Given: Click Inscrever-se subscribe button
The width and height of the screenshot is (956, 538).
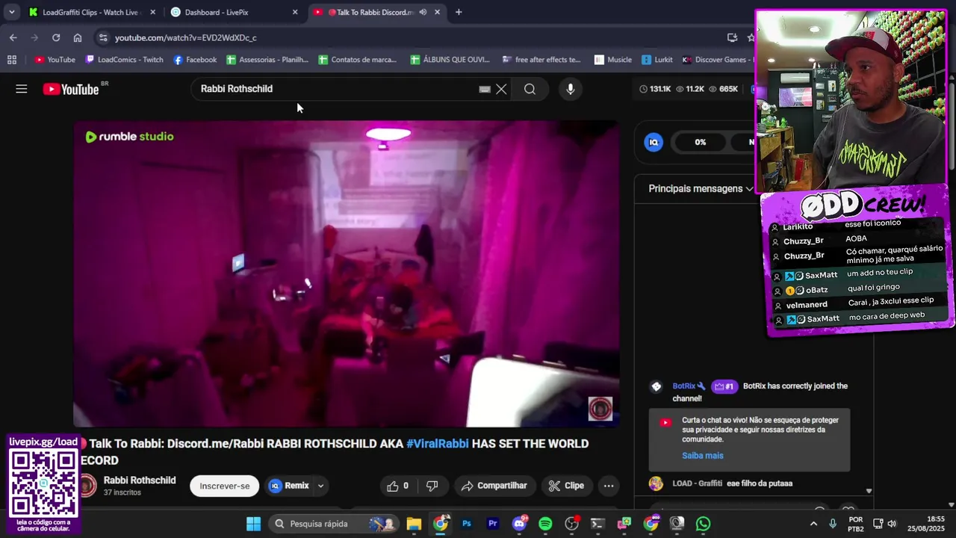Looking at the screenshot, I should tap(225, 486).
